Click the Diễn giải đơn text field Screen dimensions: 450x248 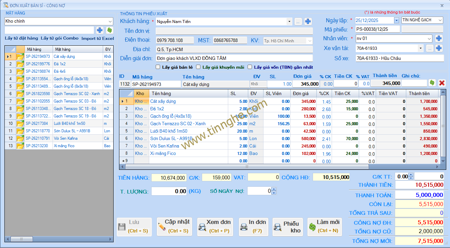pyautogui.click(x=234, y=58)
